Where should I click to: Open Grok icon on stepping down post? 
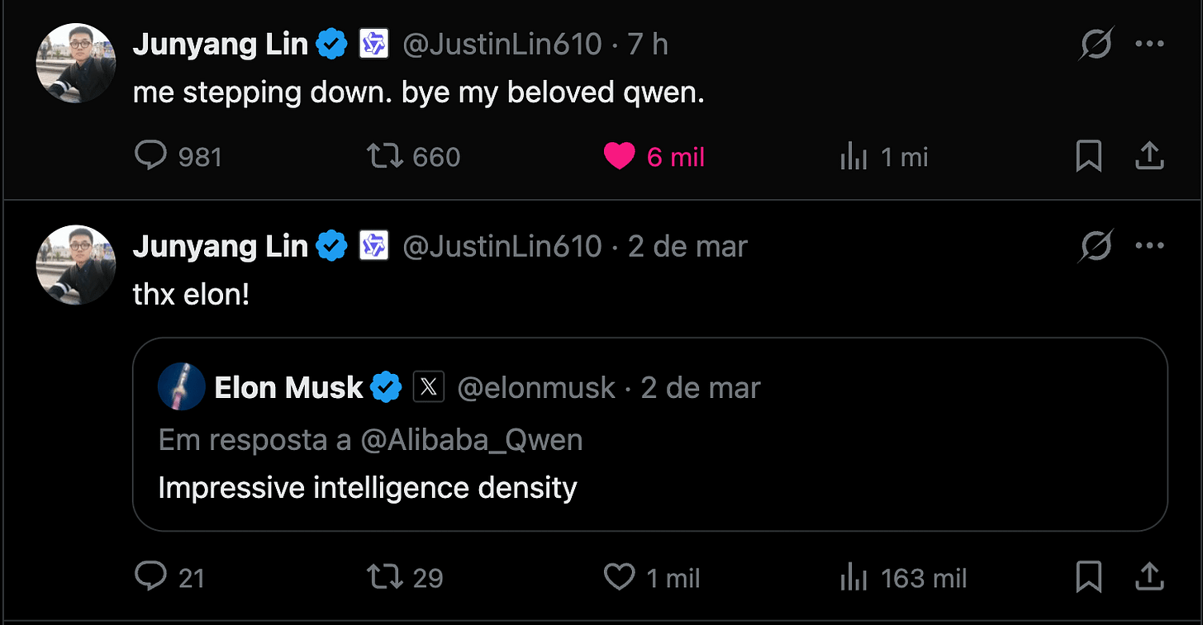[x=1096, y=45]
